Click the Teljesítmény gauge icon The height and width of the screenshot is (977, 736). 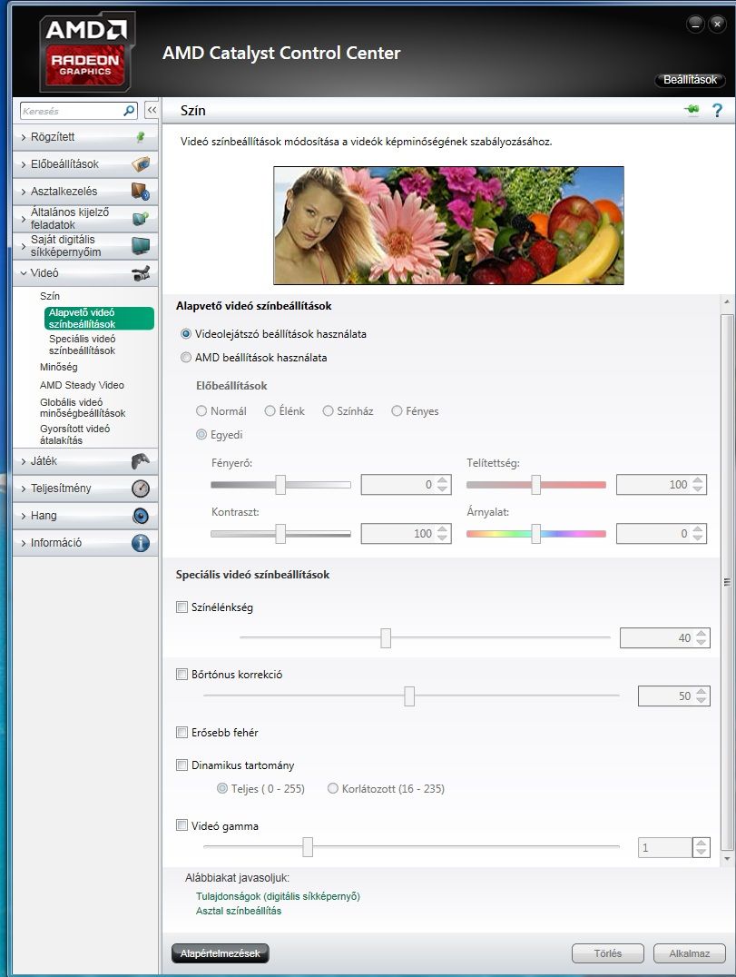click(x=141, y=488)
